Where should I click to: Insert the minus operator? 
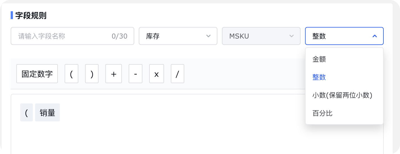tap(135, 74)
